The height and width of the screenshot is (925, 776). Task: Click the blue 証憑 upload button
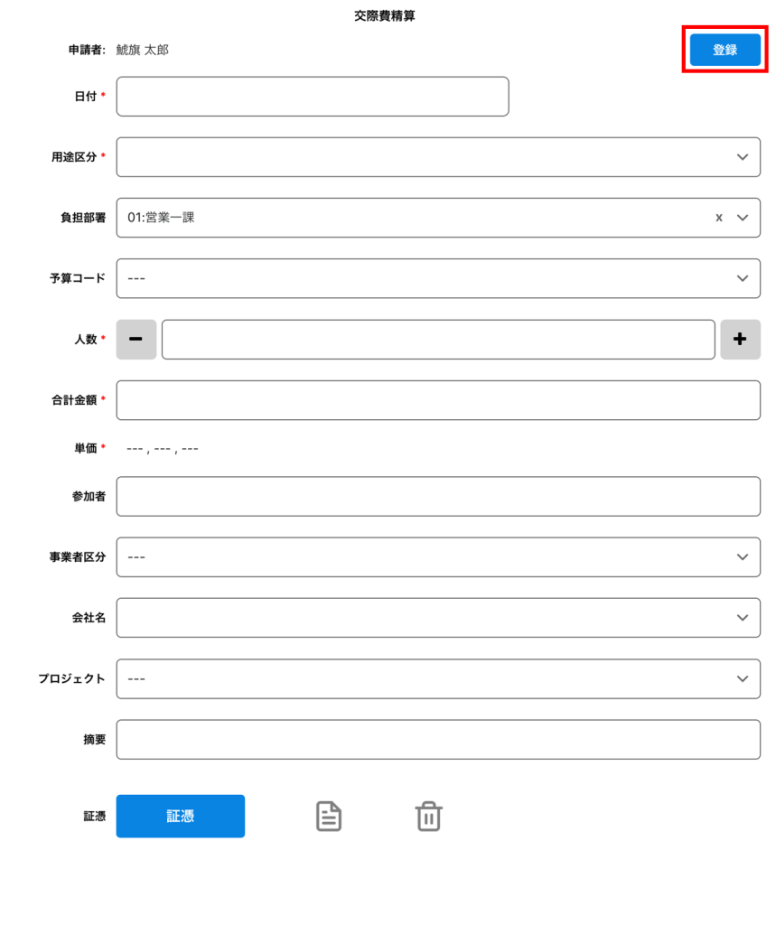point(181,817)
